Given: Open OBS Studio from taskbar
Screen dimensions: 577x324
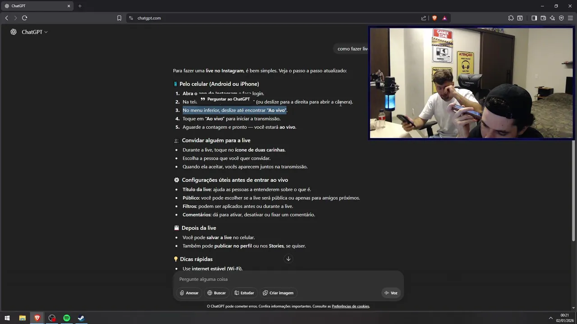Looking at the screenshot, I should pos(52,318).
